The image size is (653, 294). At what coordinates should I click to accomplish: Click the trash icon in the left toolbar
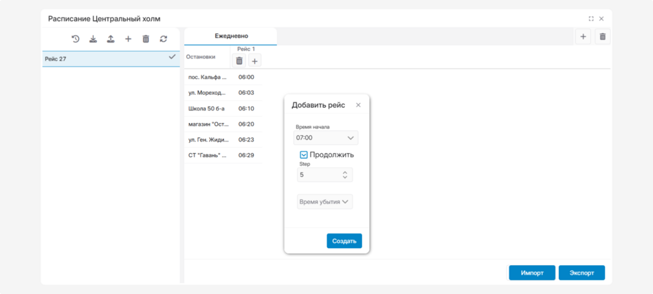146,39
